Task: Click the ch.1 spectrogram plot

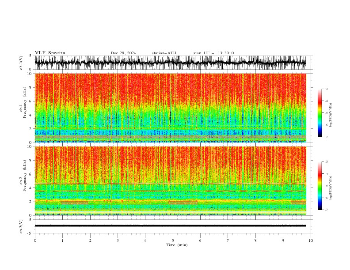Action: pos(171,108)
